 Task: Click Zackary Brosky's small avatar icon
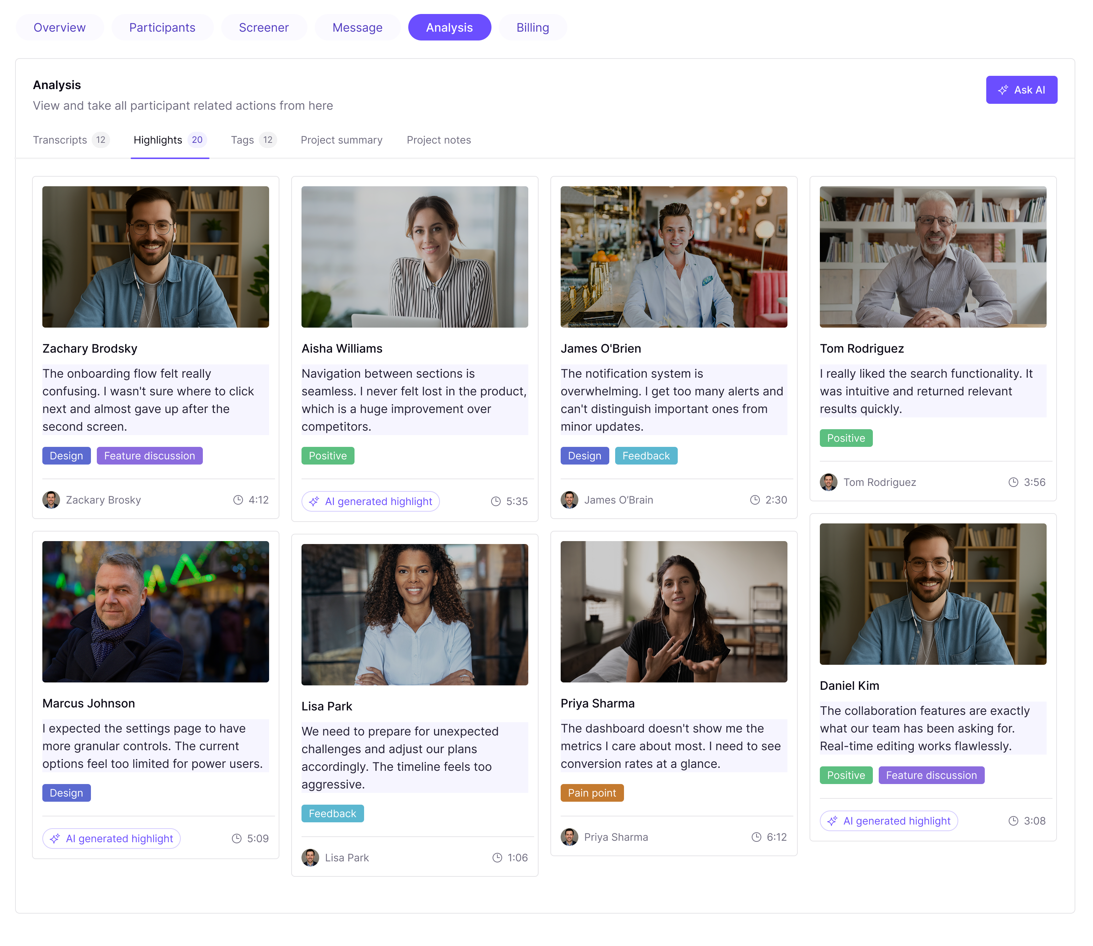point(51,500)
